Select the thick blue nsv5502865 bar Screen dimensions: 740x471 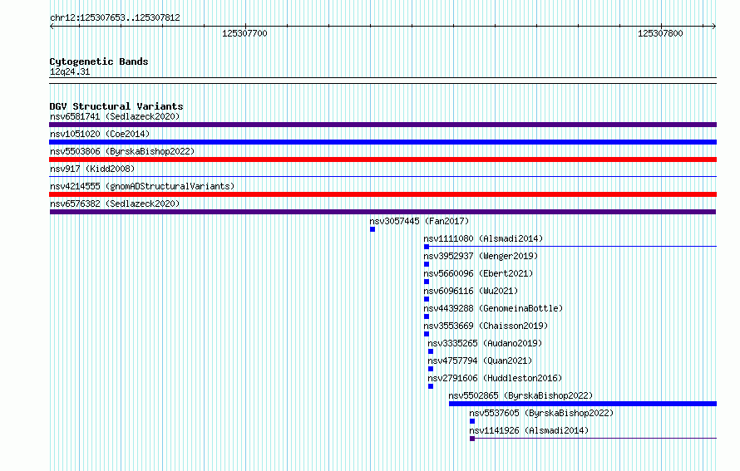coord(583,404)
